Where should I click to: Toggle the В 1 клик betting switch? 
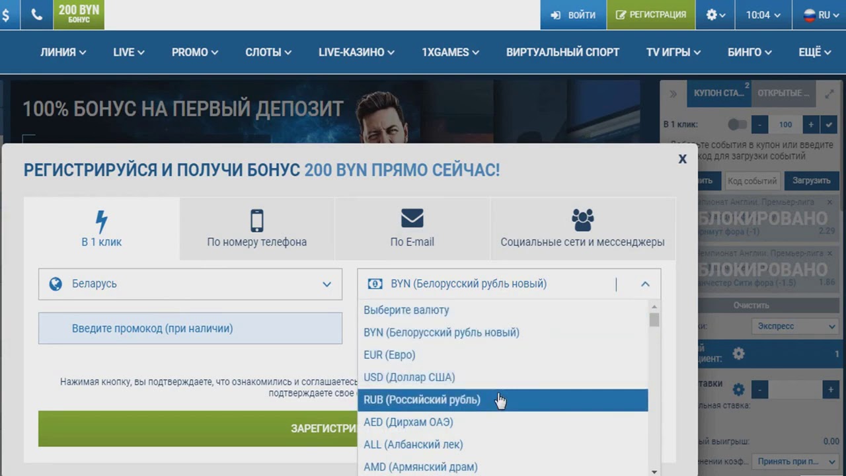coord(737,124)
